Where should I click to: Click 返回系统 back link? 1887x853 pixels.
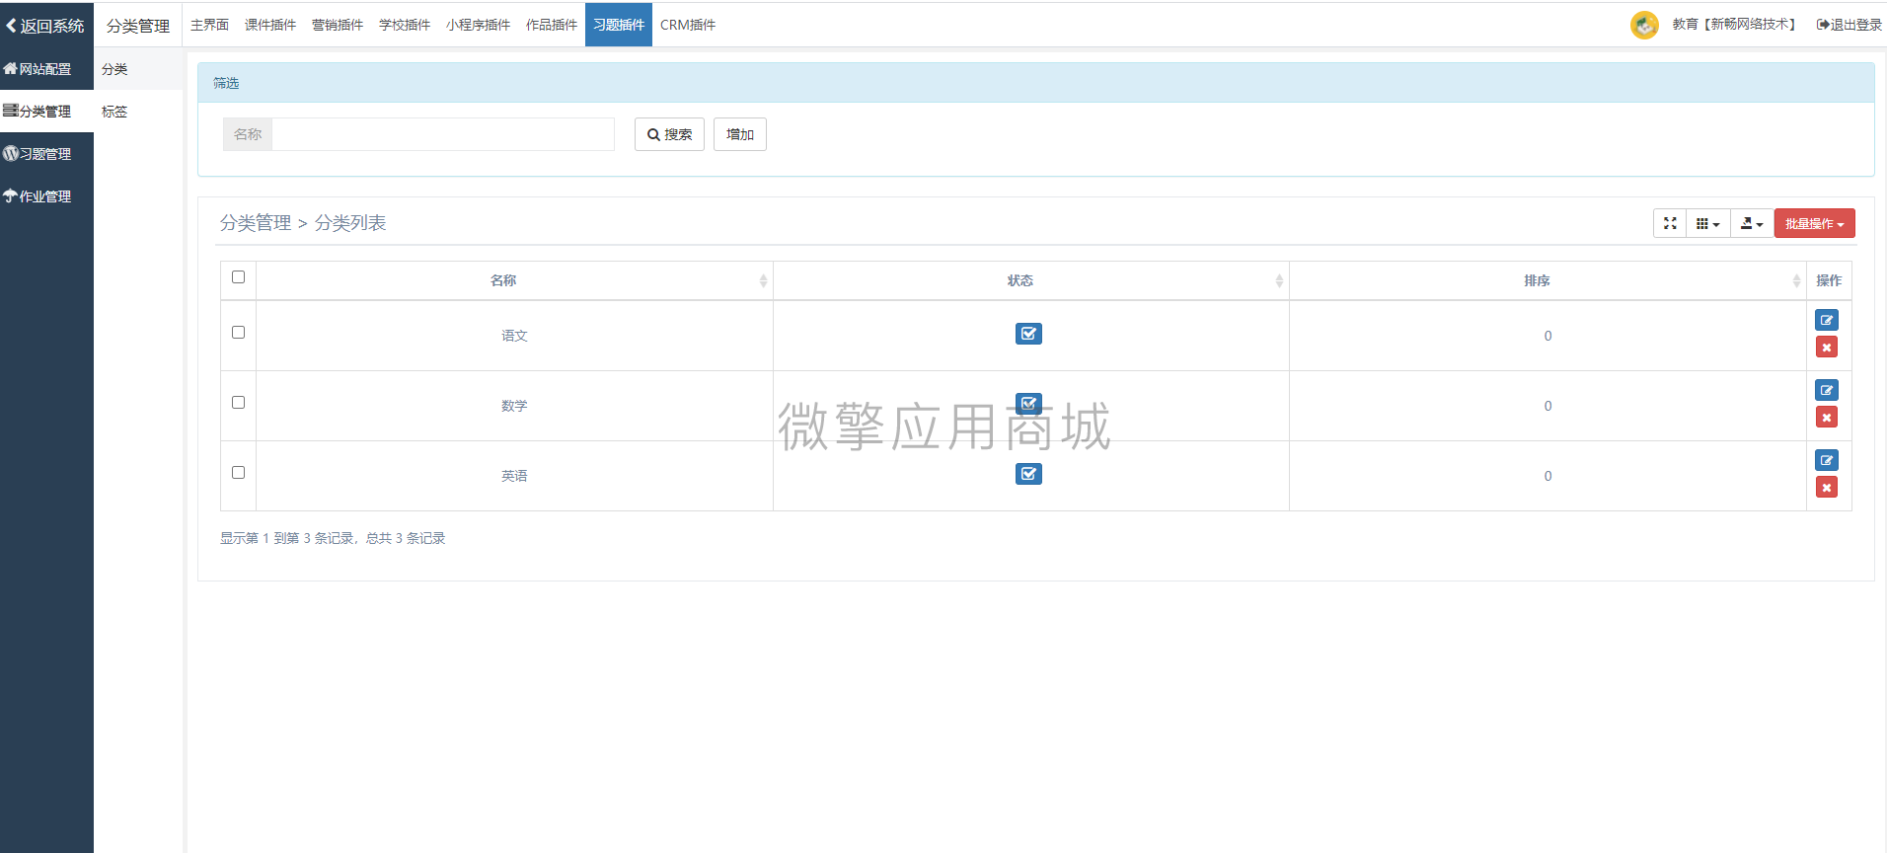point(46,26)
